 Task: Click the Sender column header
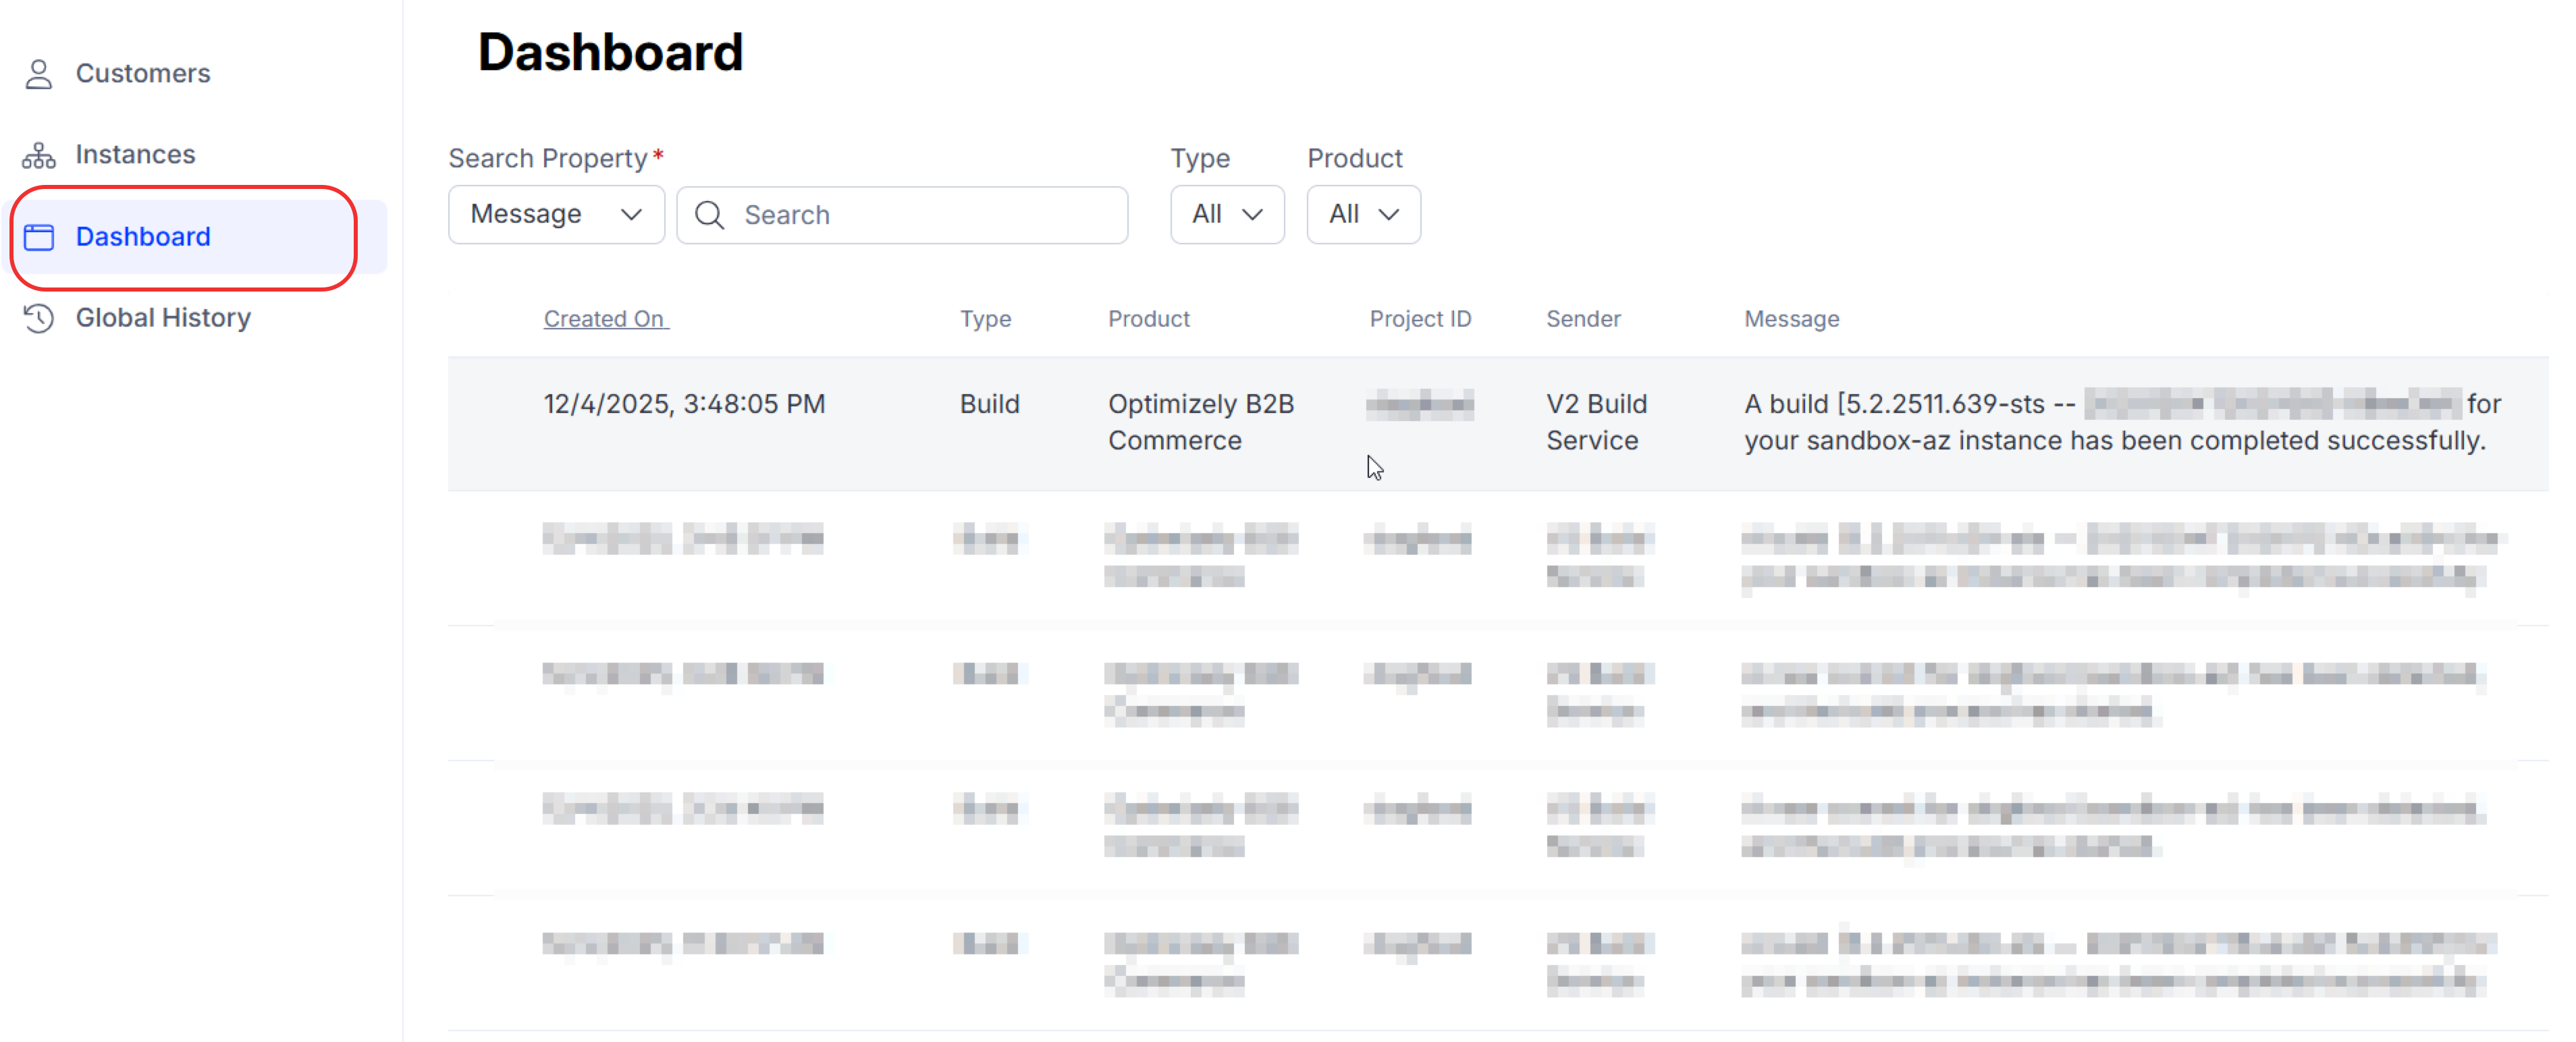coord(1583,318)
